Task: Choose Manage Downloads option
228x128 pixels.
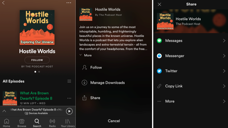Action: (107, 83)
